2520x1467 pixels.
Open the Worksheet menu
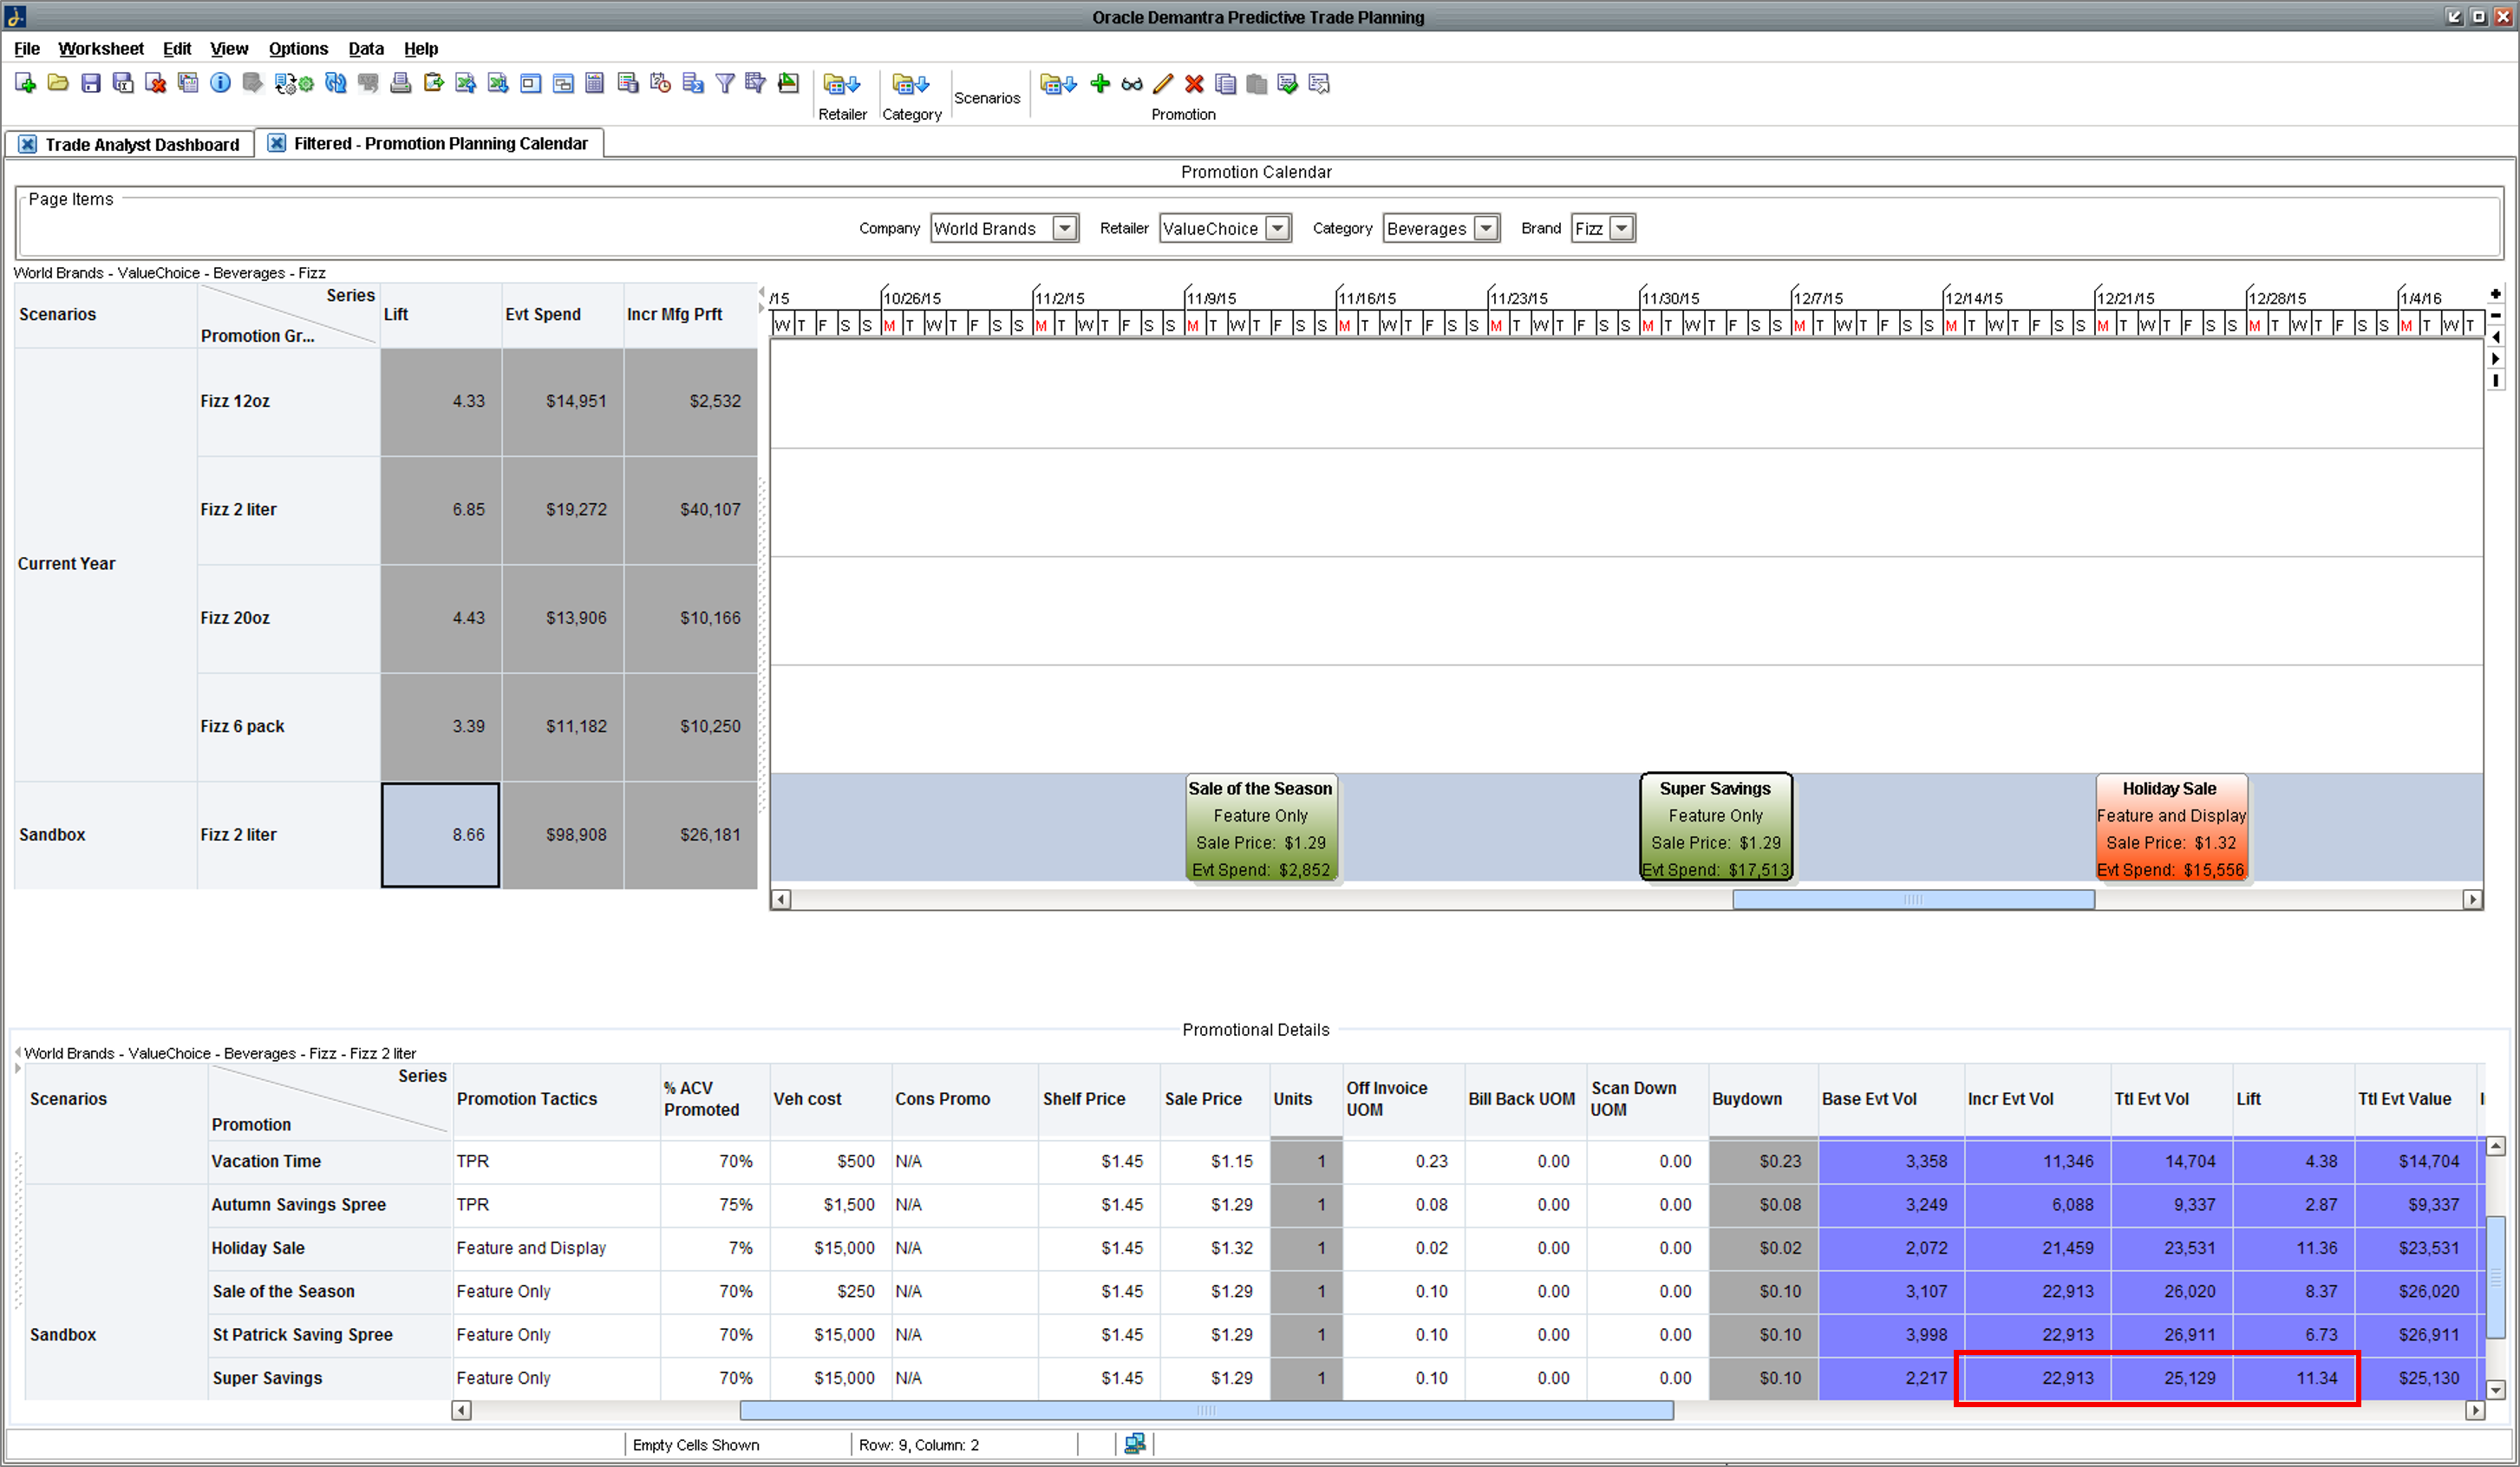(x=100, y=48)
